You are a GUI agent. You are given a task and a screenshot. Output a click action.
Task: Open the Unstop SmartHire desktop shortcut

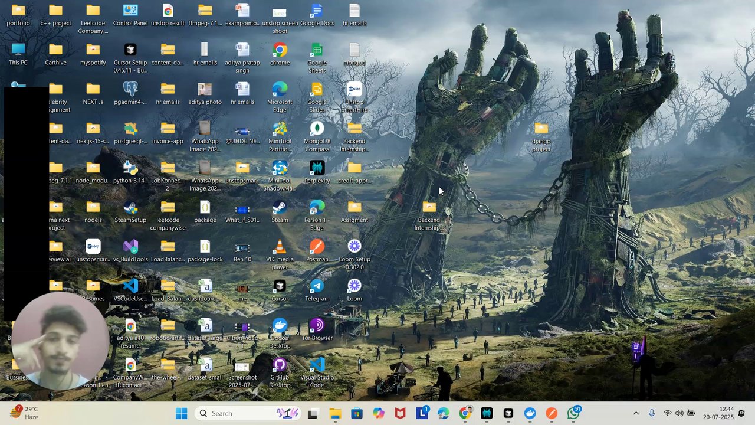[354, 97]
